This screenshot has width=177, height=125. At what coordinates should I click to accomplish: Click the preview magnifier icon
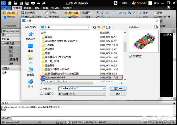(x=156, y=27)
